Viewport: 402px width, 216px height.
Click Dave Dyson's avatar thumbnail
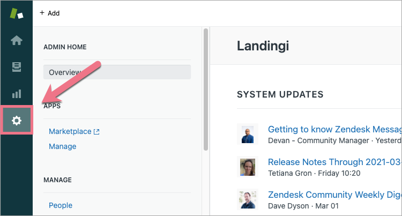click(248, 199)
